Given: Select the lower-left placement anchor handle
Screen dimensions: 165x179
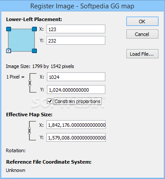Looking at the screenshot, I should 9,51.
